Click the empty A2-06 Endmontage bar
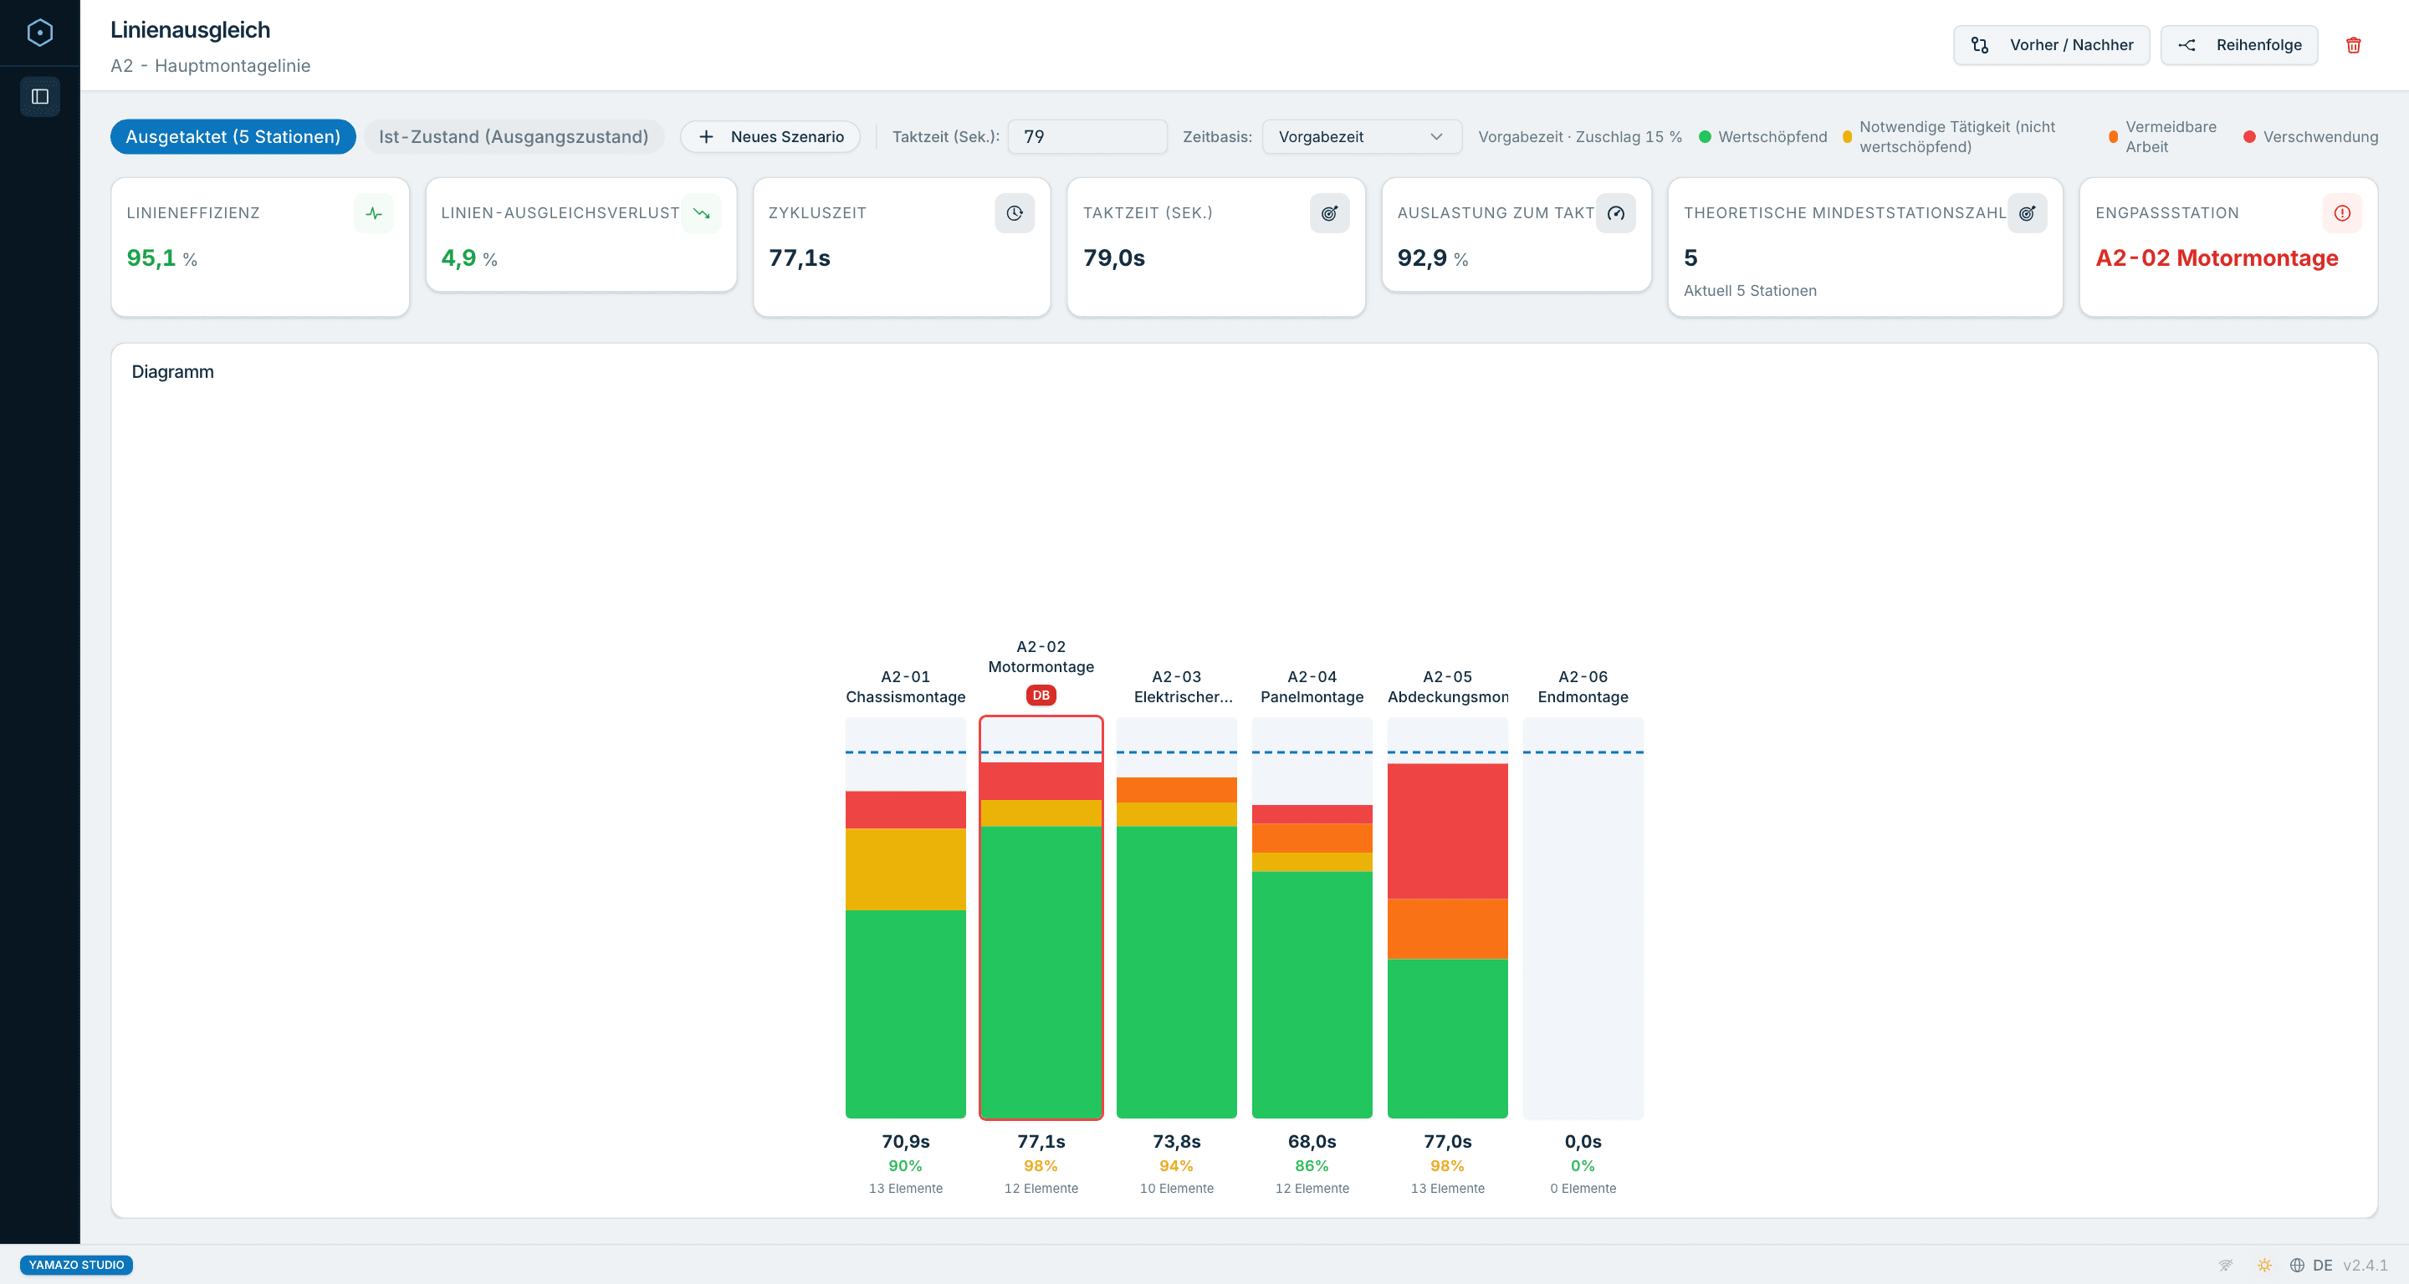The width and height of the screenshot is (2409, 1284). click(1583, 918)
